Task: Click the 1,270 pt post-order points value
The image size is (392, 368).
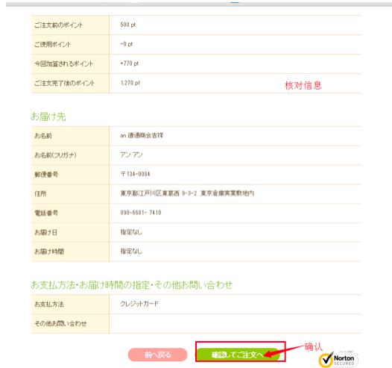Action: [x=130, y=83]
